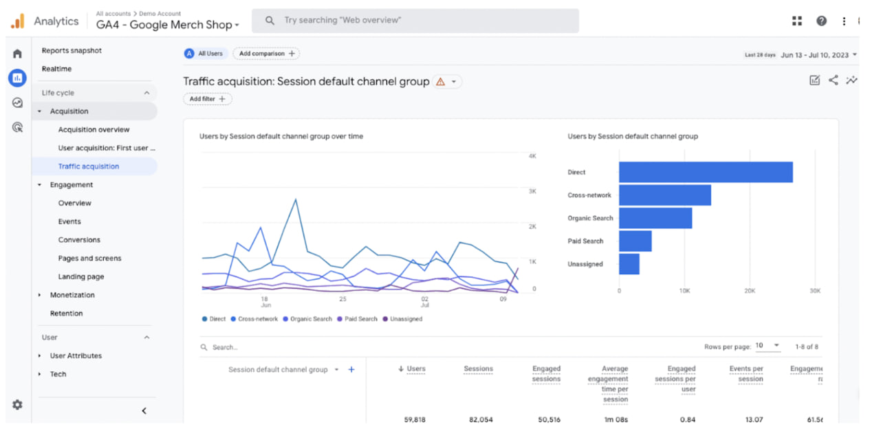Click the Help question mark icon
Viewport: 872px width, 429px height.
tap(821, 21)
